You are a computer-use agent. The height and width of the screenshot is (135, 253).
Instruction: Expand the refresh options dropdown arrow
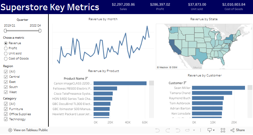[x=194, y=130]
